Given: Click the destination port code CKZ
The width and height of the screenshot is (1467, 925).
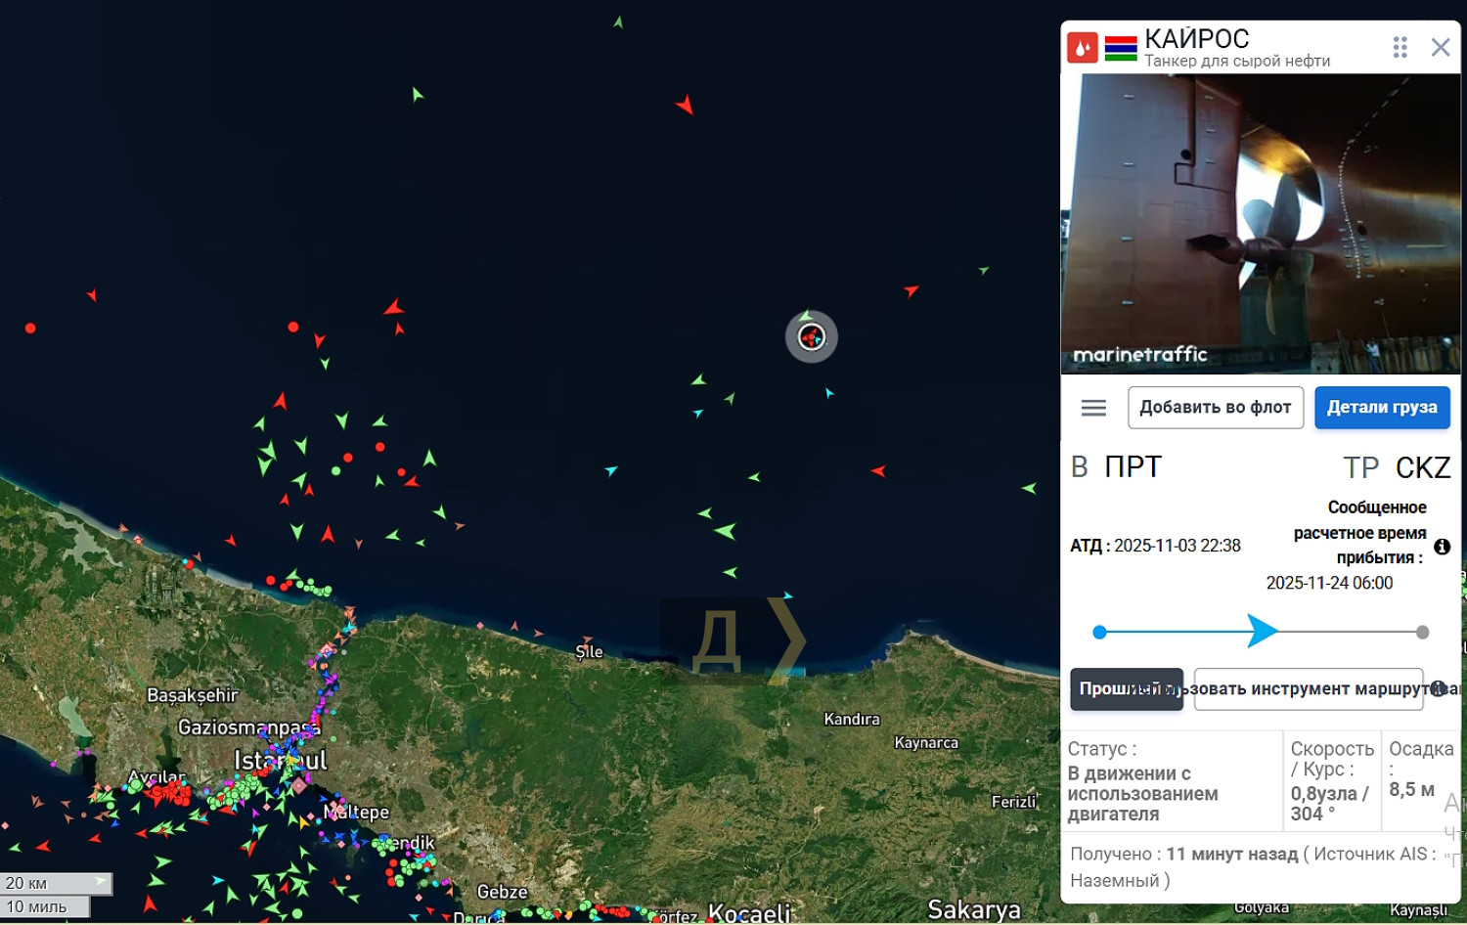Looking at the screenshot, I should (x=1423, y=467).
